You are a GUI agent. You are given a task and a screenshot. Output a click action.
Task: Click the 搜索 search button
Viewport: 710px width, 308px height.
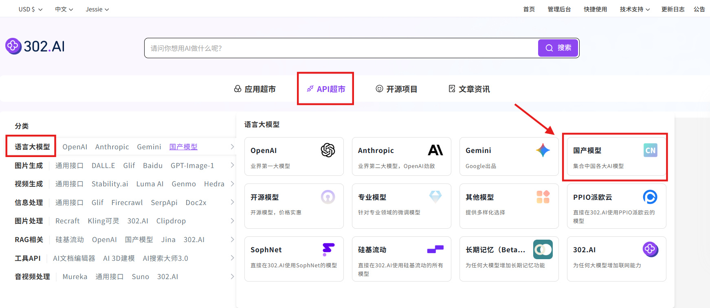point(558,48)
